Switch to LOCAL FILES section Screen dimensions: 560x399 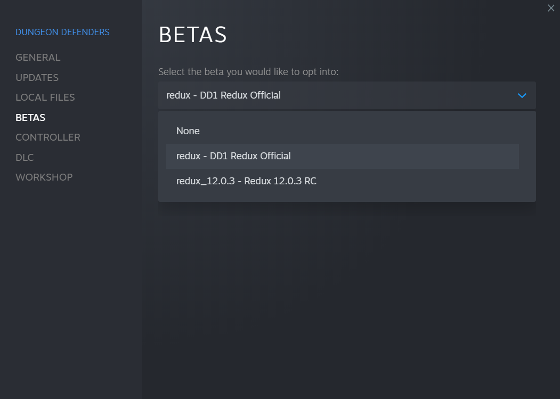tap(45, 97)
